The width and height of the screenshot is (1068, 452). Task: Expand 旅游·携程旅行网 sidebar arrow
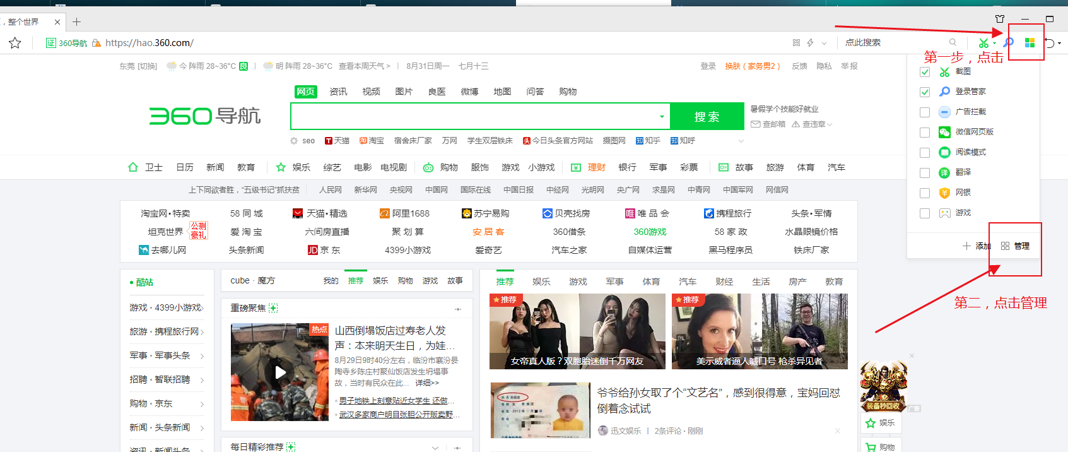(202, 332)
